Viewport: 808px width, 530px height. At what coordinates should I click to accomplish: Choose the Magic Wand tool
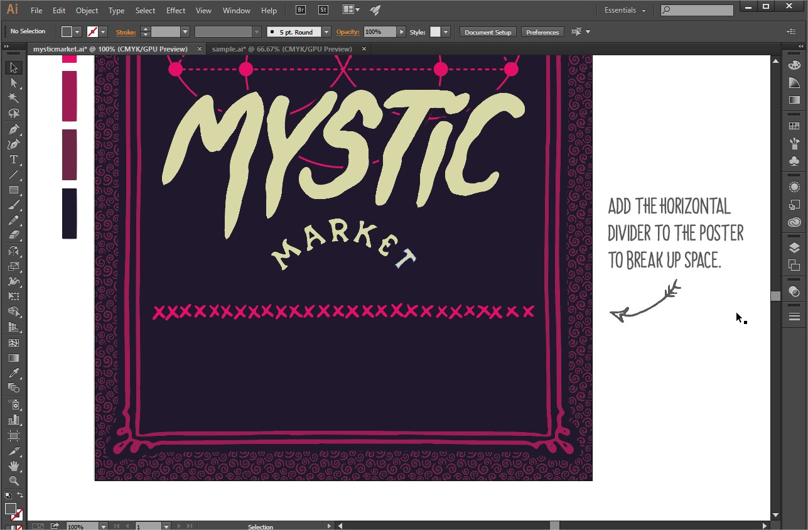(x=14, y=98)
